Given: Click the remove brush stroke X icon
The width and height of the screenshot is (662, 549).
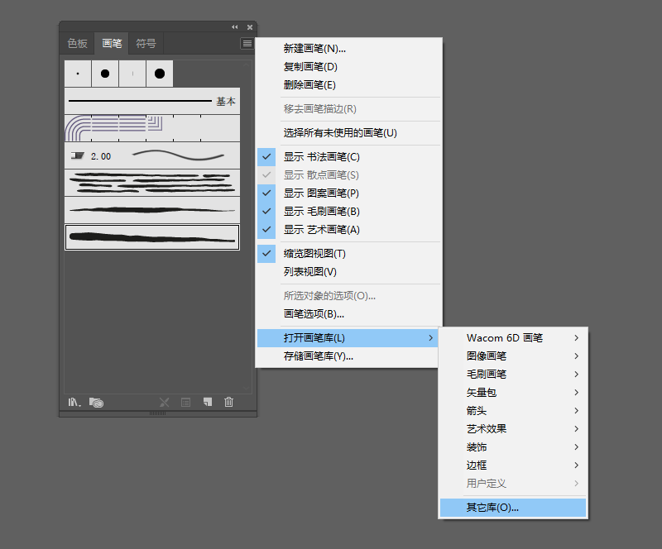Looking at the screenshot, I should click(164, 402).
